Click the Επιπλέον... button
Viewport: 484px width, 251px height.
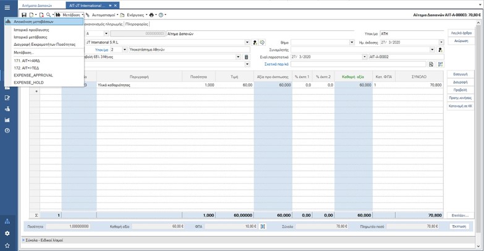pos(461,216)
